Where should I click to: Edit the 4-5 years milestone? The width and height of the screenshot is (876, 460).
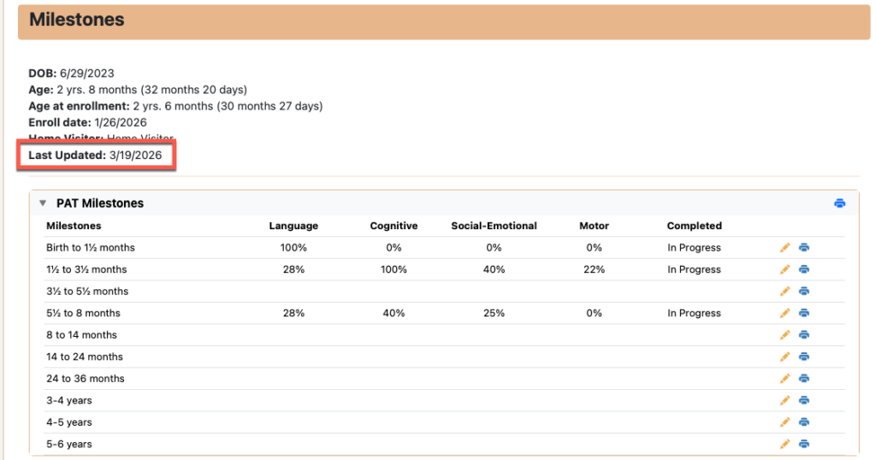coord(785,422)
